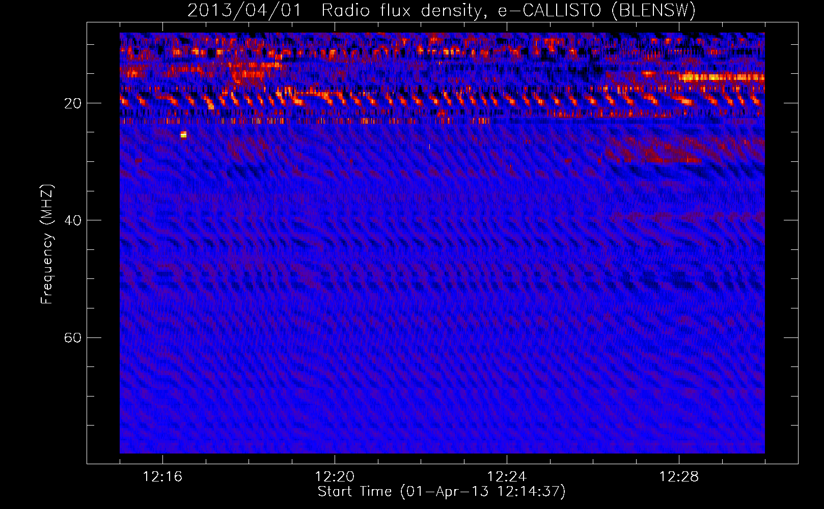Image resolution: width=824 pixels, height=509 pixels.
Task: Click the 12:20 time tick label
Action: 335,477
